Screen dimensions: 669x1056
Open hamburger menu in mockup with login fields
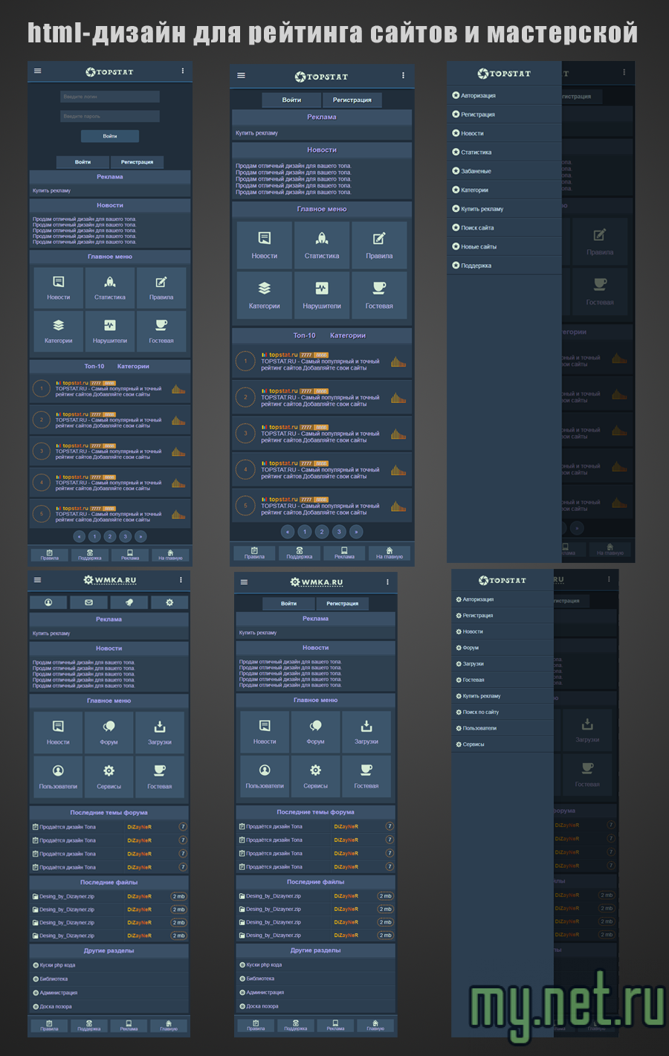38,71
